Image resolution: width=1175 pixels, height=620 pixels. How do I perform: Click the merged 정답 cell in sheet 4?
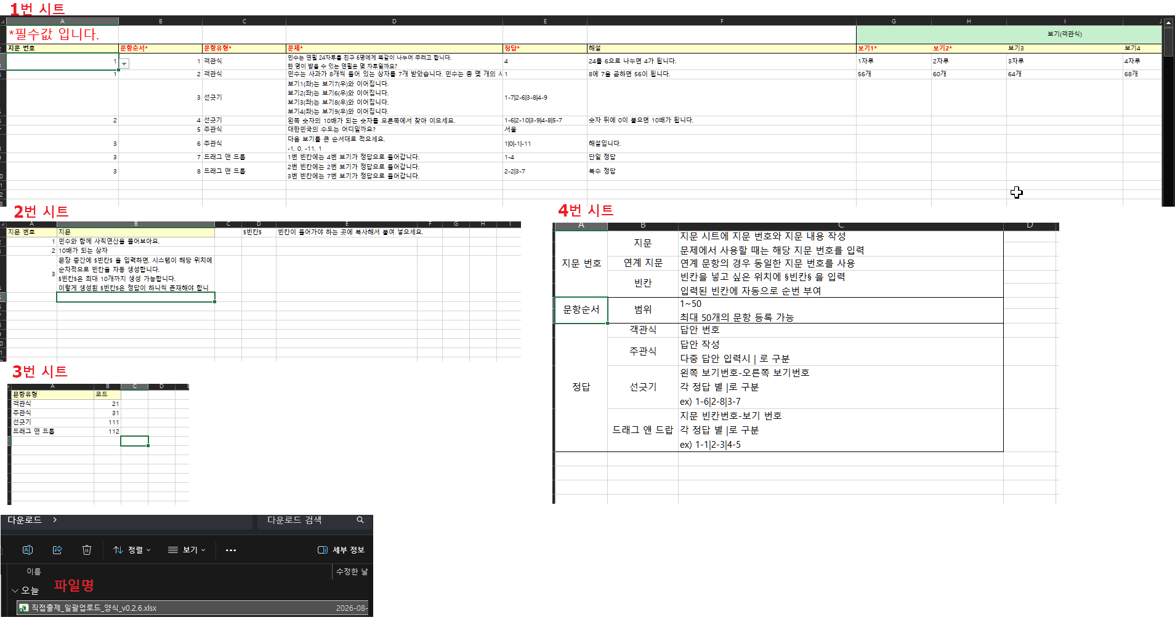(581, 387)
